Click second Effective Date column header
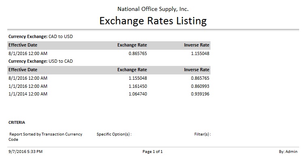The height and width of the screenshot is (159, 302). pyautogui.click(x=23, y=70)
